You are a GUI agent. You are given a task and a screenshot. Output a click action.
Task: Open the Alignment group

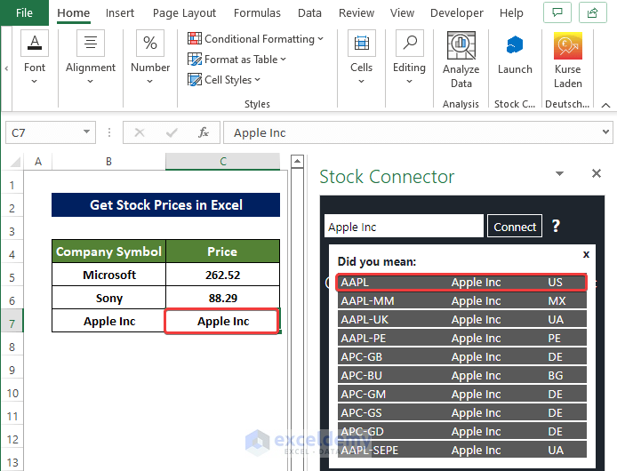pos(91,58)
